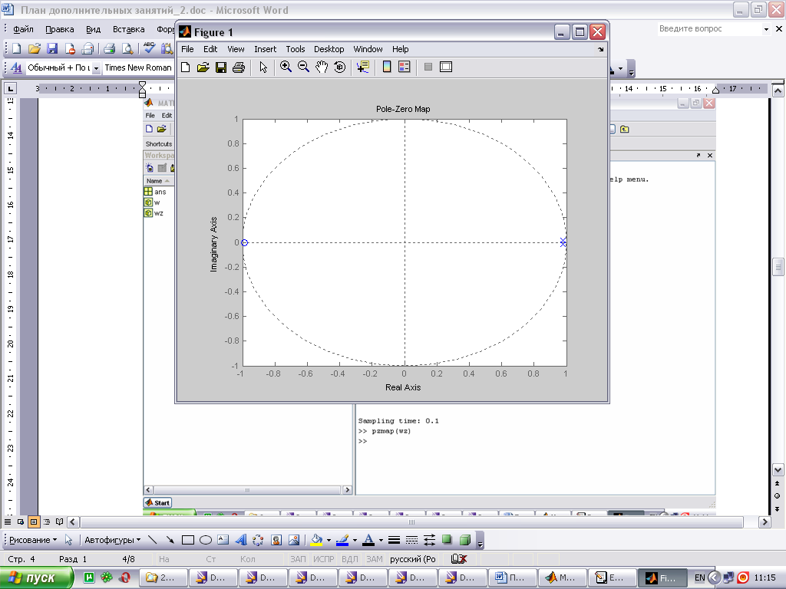Run spelling check ABC icon in Word
The image size is (786, 589).
(x=149, y=48)
